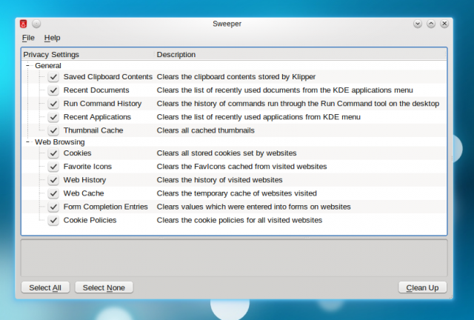Viewport: 474px width, 320px height.
Task: Click the Clean Up button
Action: pyautogui.click(x=422, y=287)
